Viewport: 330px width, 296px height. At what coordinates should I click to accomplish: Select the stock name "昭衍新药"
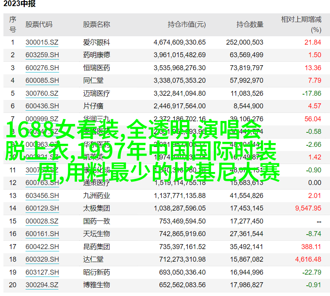point(97,272)
